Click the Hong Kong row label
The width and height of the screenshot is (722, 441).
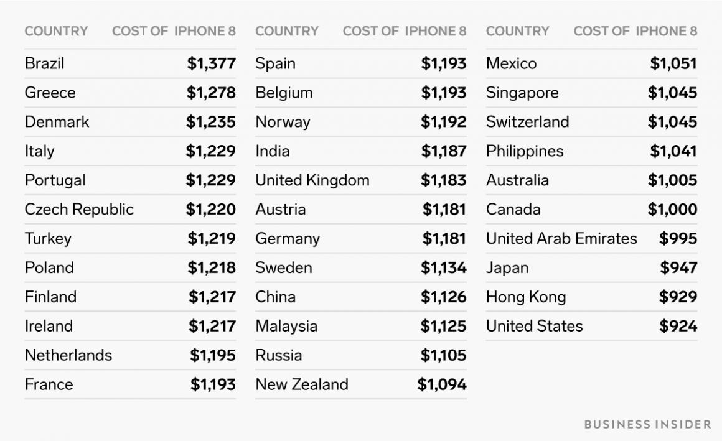526,297
